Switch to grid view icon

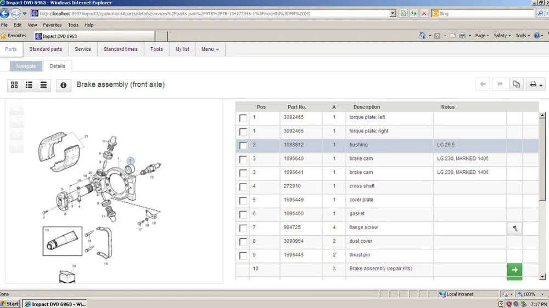pos(14,85)
